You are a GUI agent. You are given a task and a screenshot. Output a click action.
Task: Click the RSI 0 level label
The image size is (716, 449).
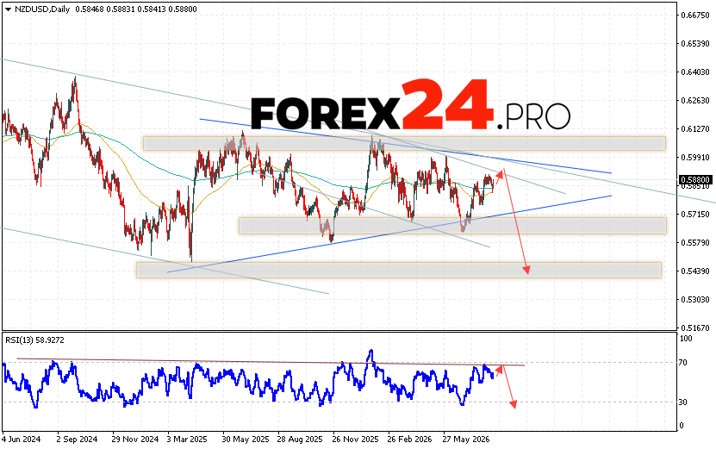[x=682, y=426]
